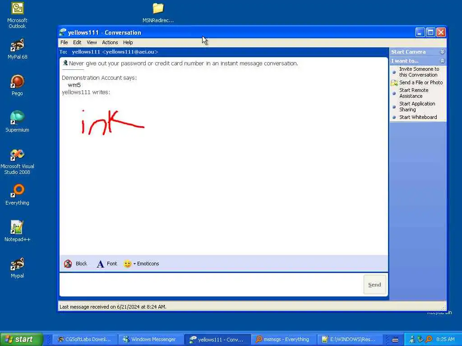The width and height of the screenshot is (462, 346).
Task: Select the Supermium desktop shortcut
Action: pos(17,122)
